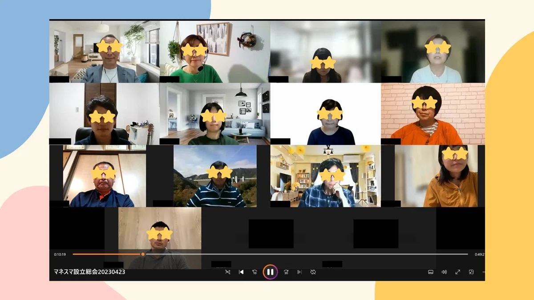Select the participant against pink brick wall
The image size is (534, 300).
point(433,114)
